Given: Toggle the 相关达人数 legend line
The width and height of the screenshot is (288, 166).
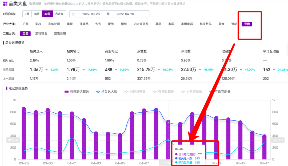Looking at the screenshot, I should click(106, 92).
